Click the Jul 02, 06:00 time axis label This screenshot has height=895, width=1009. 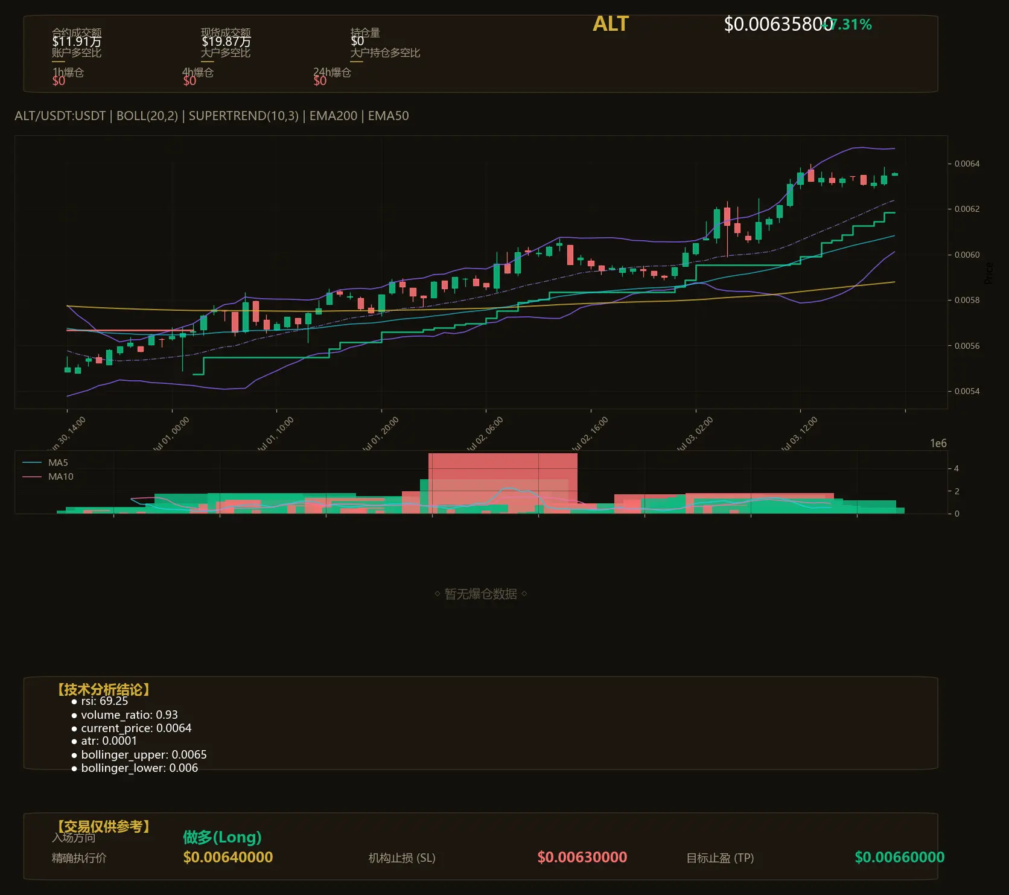pyautogui.click(x=485, y=434)
